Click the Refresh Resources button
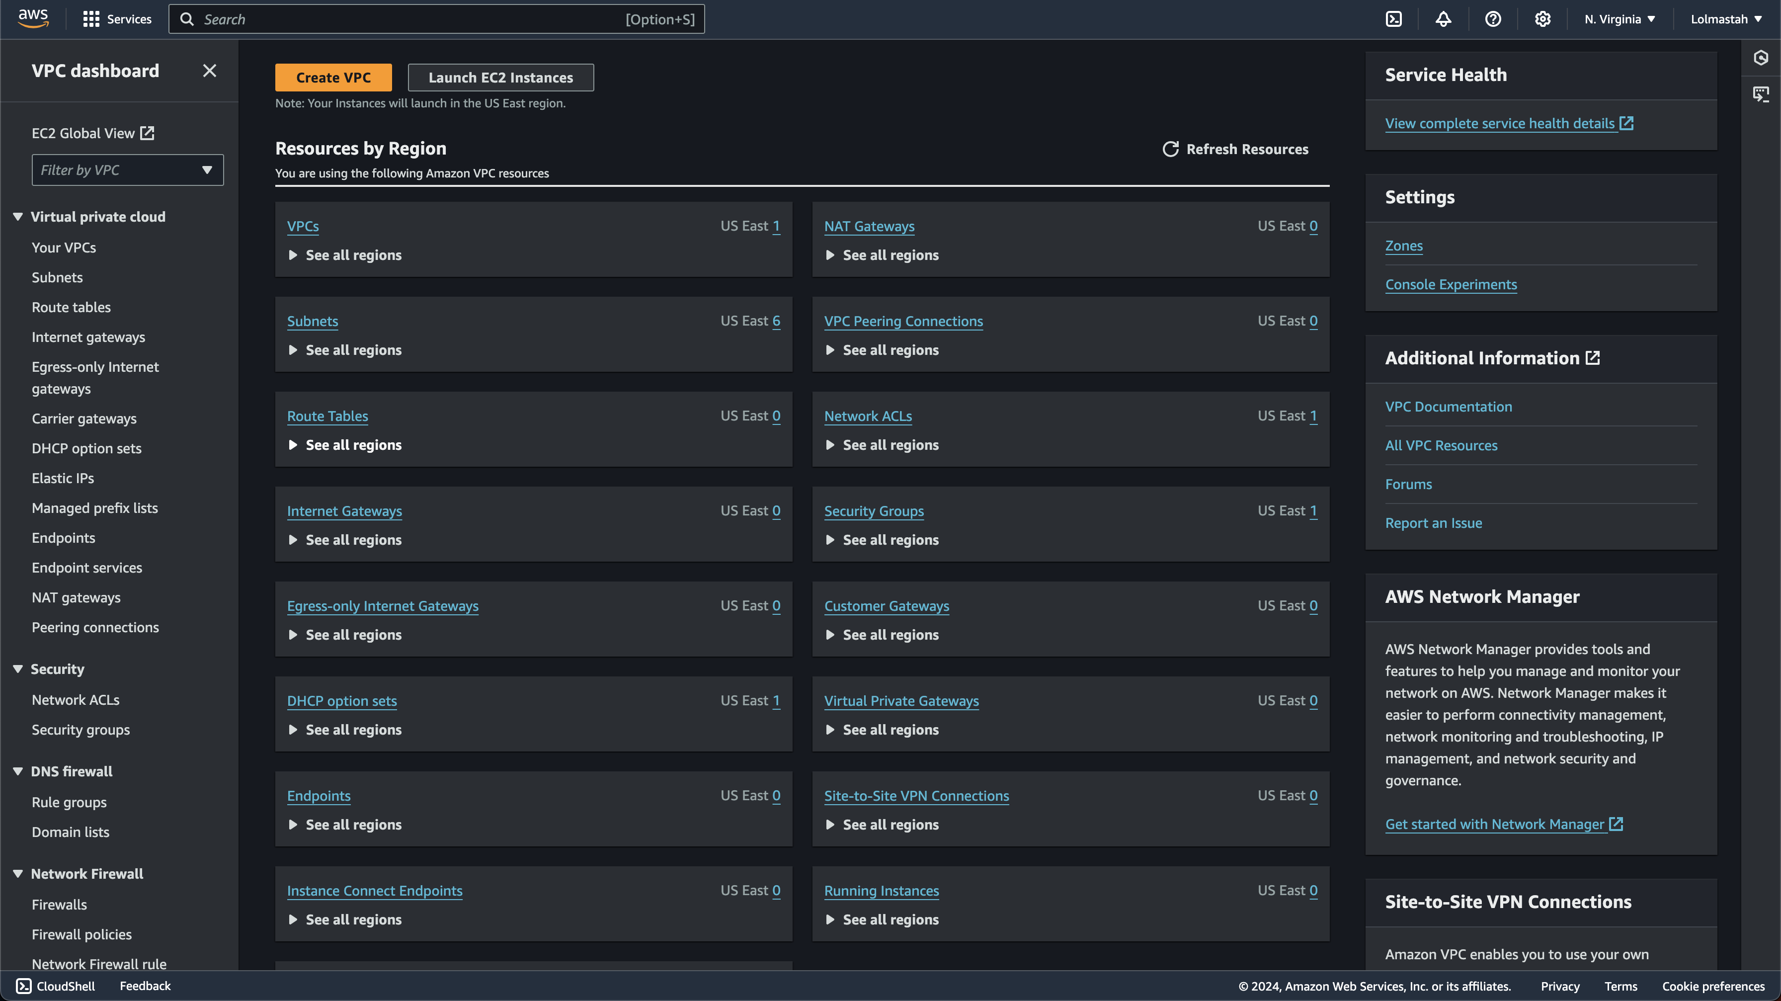This screenshot has height=1001, width=1781. click(x=1235, y=149)
